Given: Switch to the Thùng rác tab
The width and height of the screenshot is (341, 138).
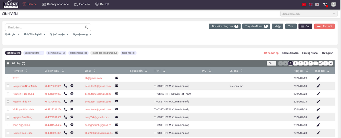Looking at the screenshot, I should click(x=327, y=53).
